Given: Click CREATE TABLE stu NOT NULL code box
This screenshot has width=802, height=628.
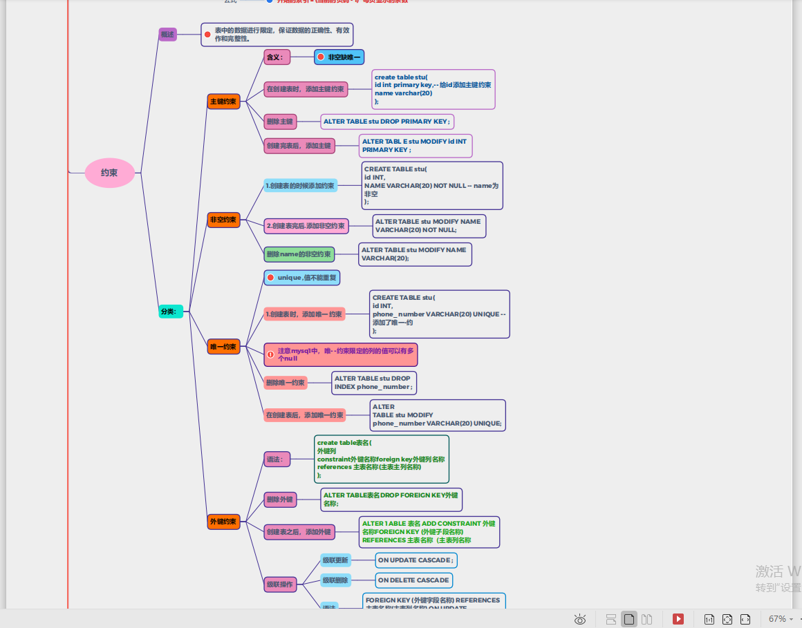Looking at the screenshot, I should point(431,185).
